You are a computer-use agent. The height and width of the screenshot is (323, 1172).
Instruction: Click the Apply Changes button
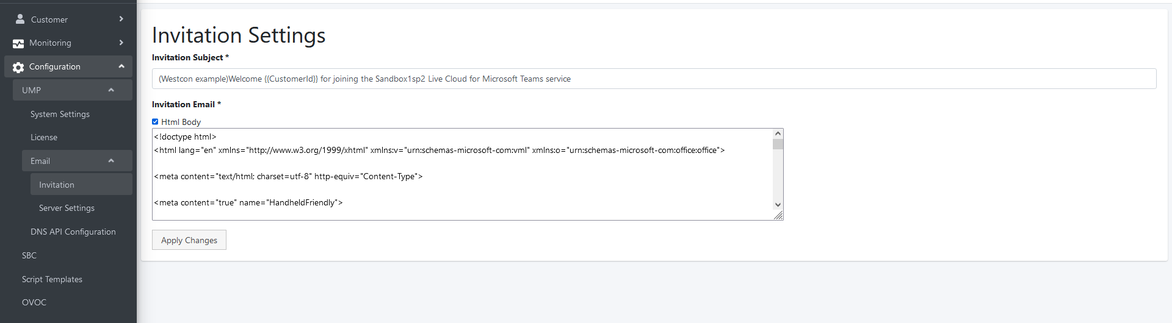(189, 240)
